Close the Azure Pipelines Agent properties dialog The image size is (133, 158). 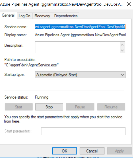[x=129, y=4]
